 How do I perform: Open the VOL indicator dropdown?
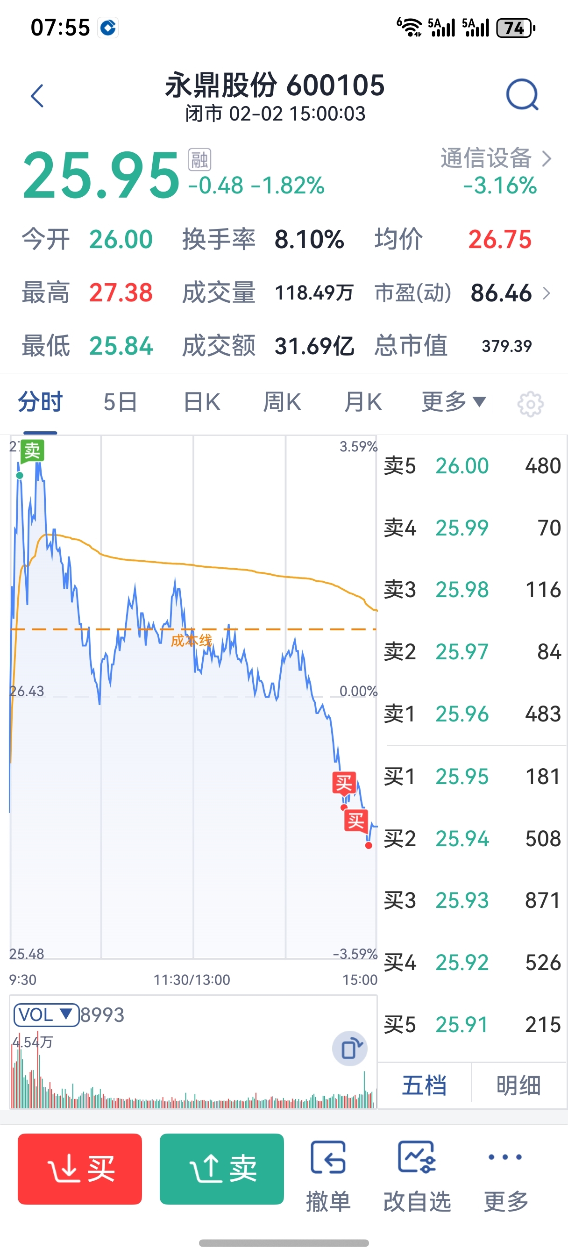point(46,1014)
